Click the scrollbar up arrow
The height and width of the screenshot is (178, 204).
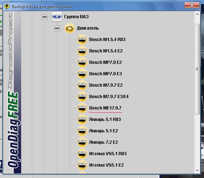pos(197,14)
